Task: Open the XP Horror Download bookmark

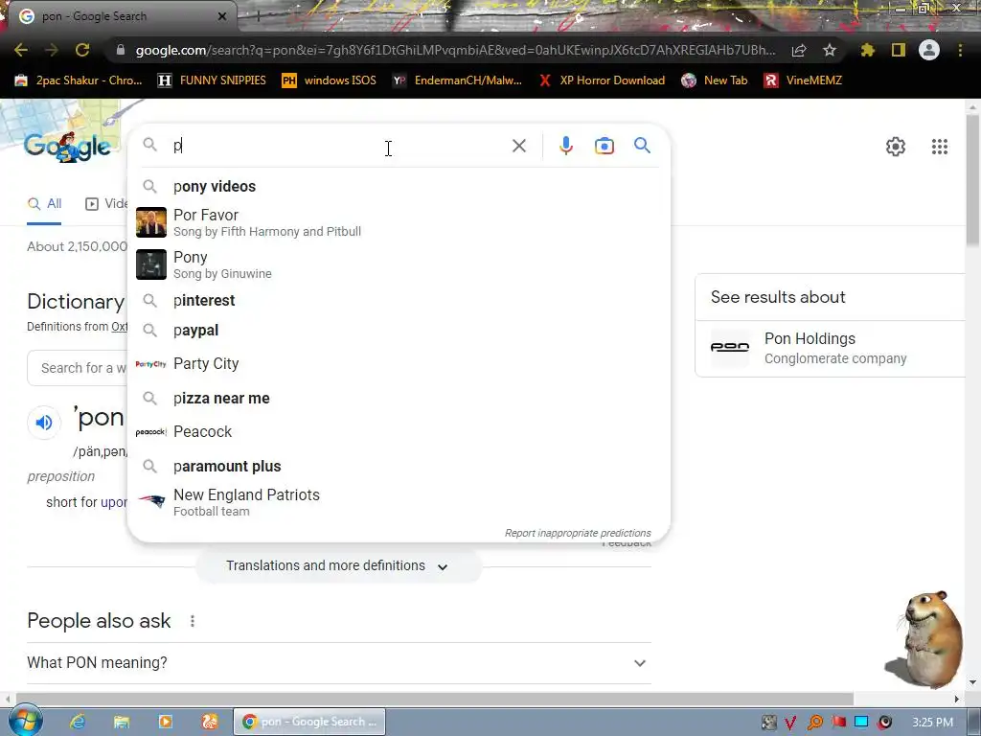Action: 603,80
